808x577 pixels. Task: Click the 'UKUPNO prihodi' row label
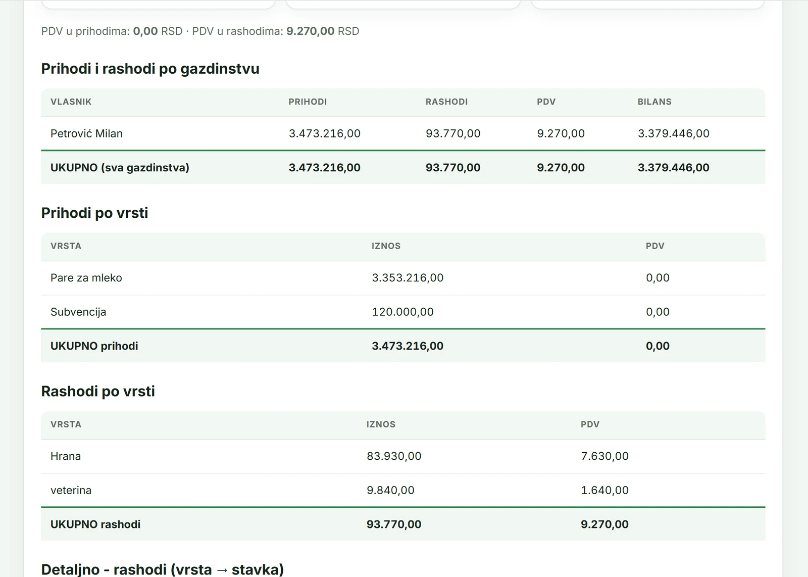tap(94, 346)
